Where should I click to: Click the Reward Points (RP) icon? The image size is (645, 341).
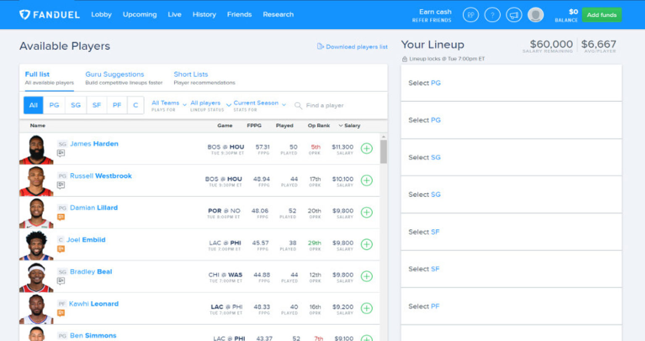pos(471,15)
